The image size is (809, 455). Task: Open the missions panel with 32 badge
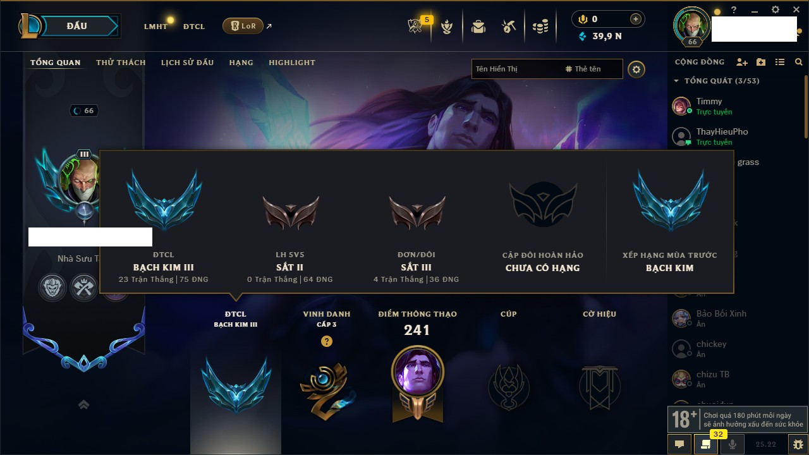[x=706, y=444]
